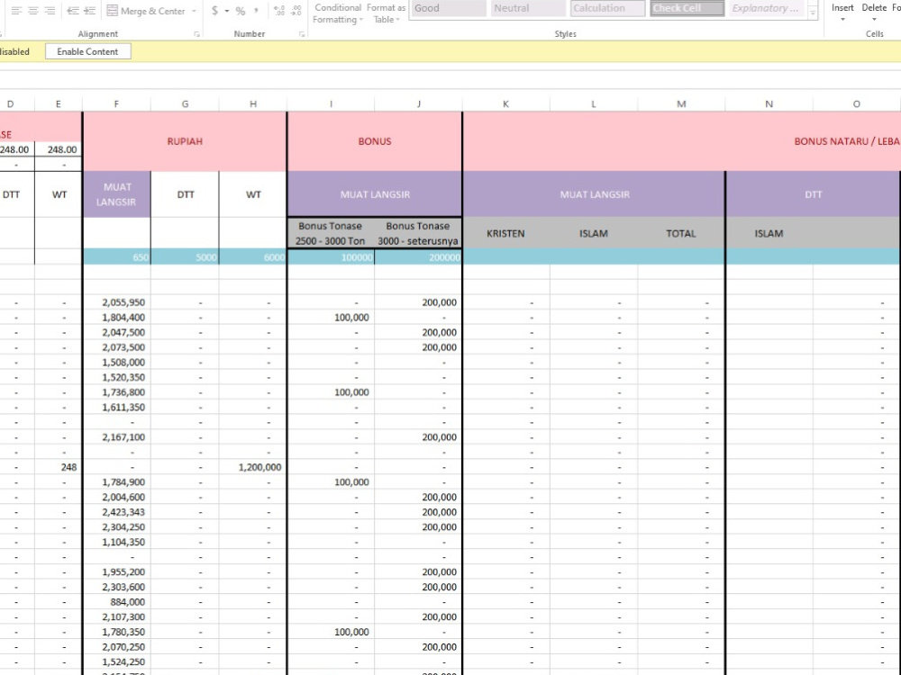Open the Merge & Center dropdown arrow
Screen dimensions: 901x675
(195, 11)
